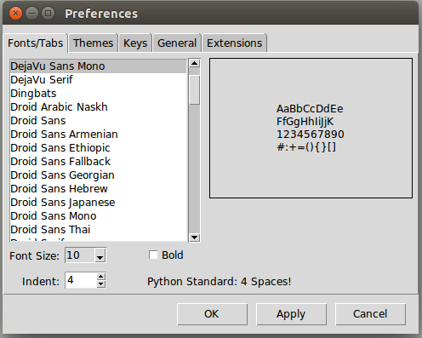Click the font list scroll down arrow
422x338 pixels.
click(194, 238)
